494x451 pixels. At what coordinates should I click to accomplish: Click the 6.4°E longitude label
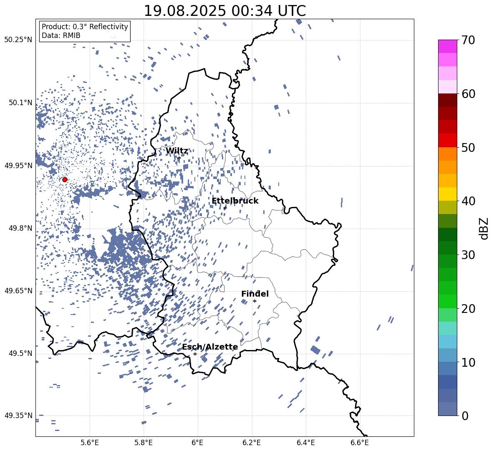305,443
